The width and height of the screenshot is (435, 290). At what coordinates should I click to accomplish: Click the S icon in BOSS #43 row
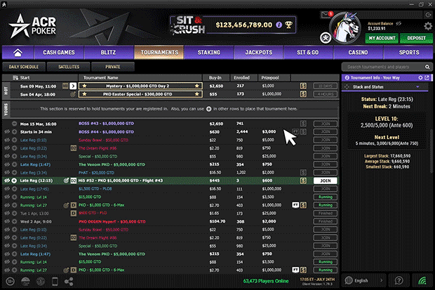[303, 124]
